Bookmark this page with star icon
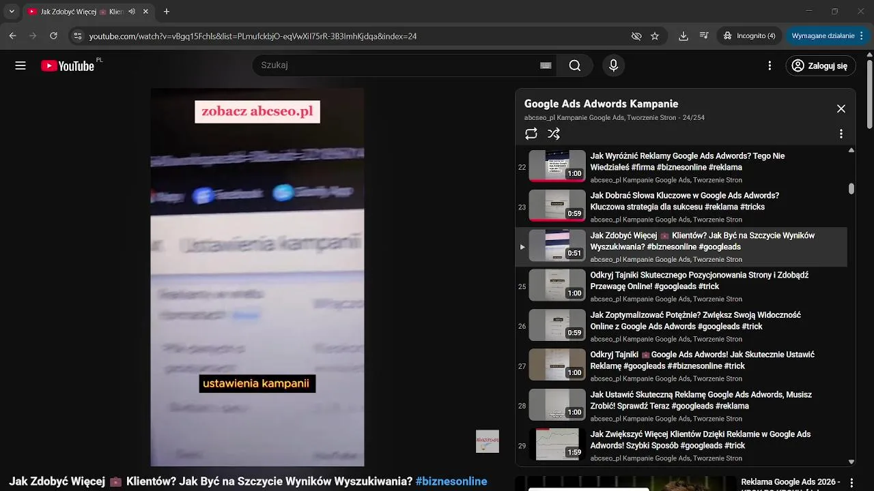This screenshot has width=874, height=491. click(655, 36)
